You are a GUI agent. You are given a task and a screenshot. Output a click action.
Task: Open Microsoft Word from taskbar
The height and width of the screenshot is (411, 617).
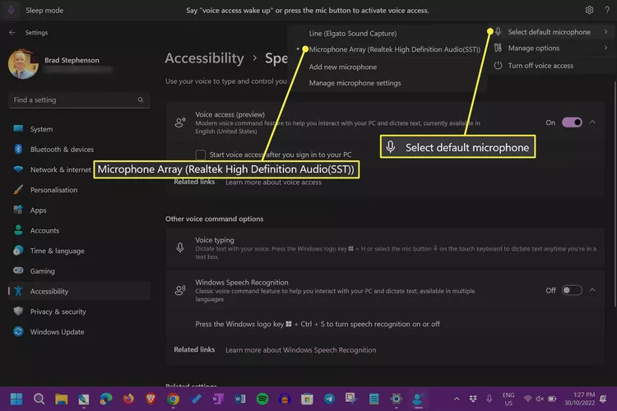coord(240,399)
